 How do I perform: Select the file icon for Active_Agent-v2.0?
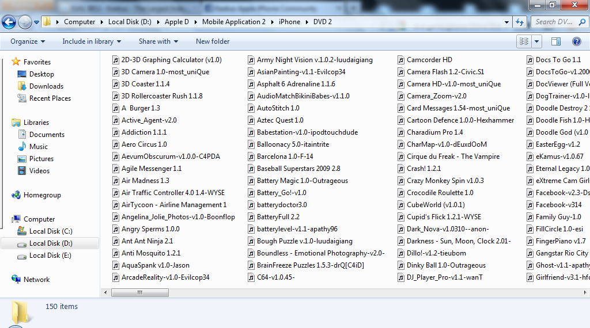(116, 120)
